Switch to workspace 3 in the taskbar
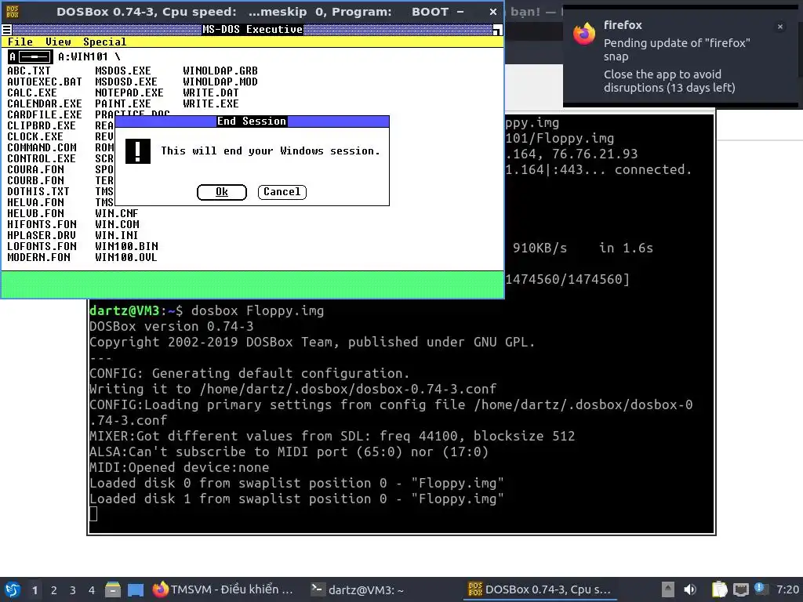Screen dimensions: 803x602 [x=73, y=590]
